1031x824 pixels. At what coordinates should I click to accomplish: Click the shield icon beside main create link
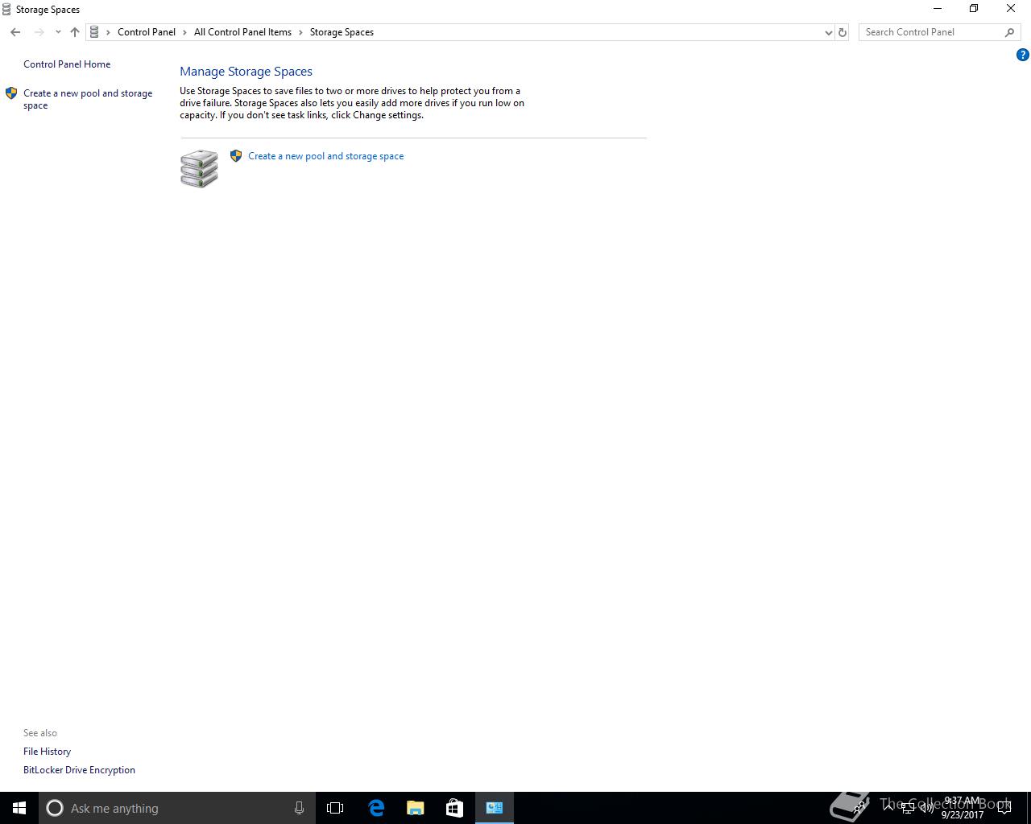tap(236, 156)
